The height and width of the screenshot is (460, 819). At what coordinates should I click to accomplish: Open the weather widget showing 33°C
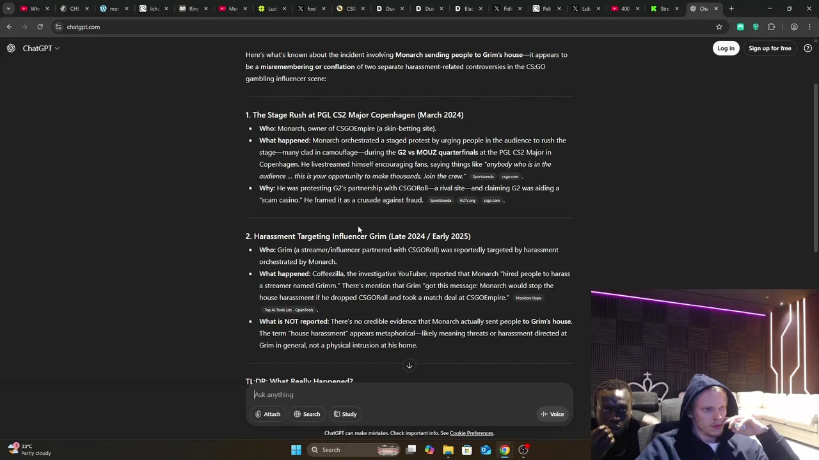[x=29, y=450]
